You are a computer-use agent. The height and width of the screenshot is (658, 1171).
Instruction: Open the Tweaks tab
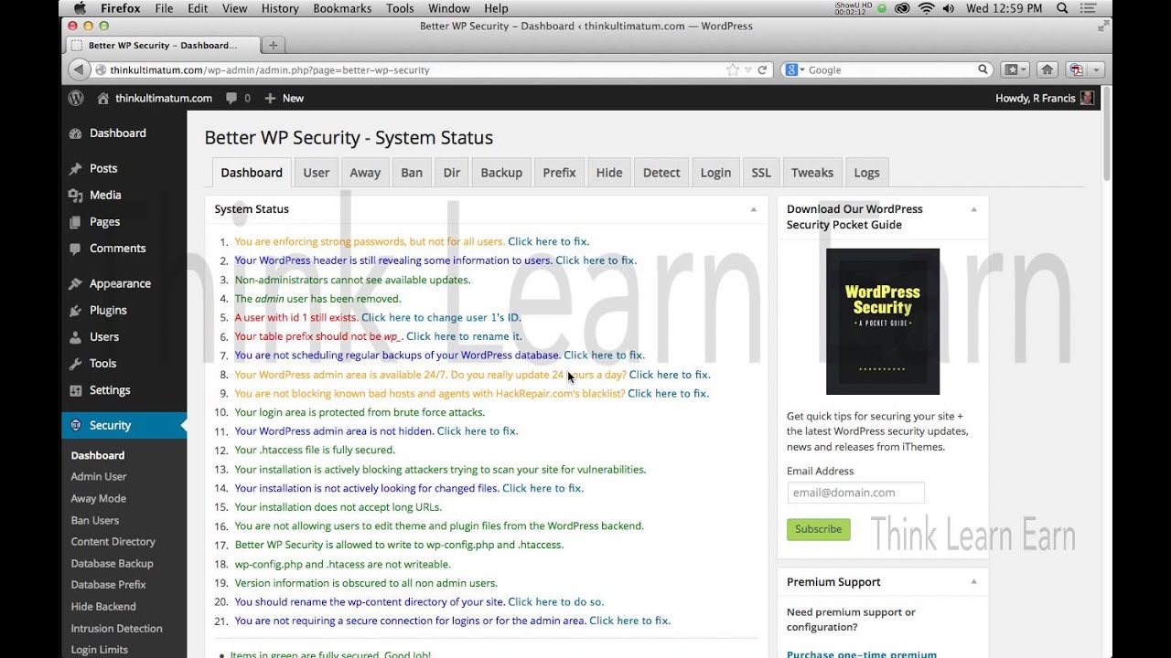pos(812,173)
